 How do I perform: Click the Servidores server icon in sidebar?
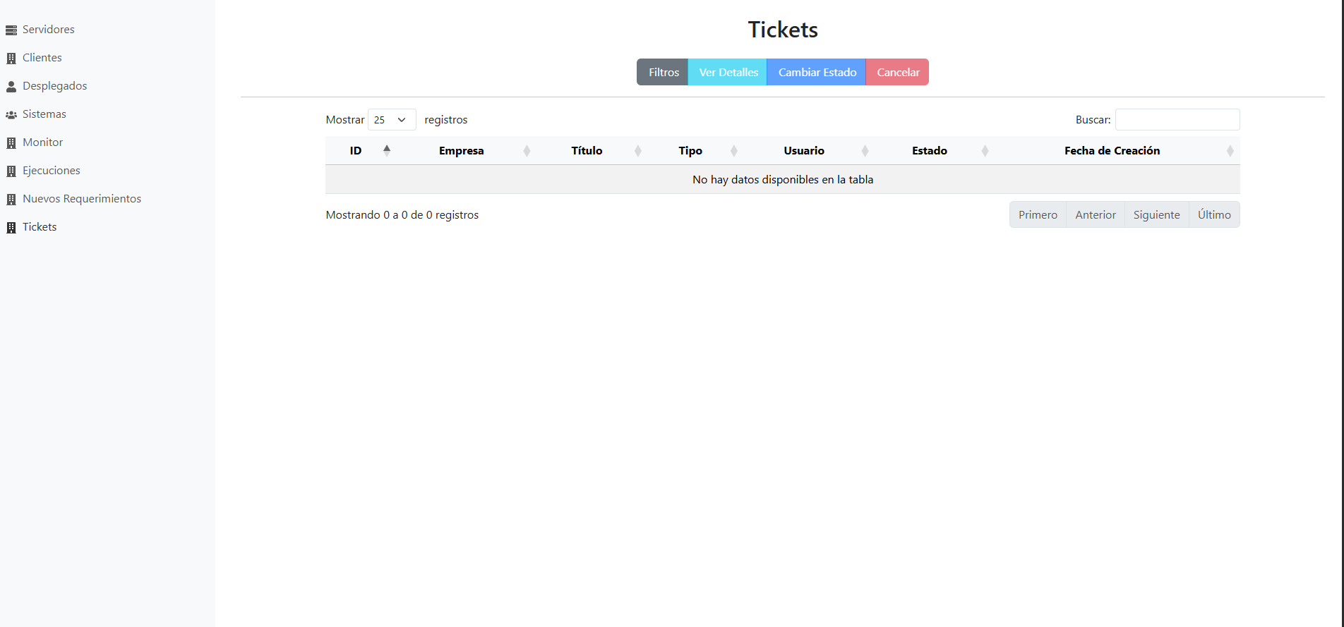pyautogui.click(x=11, y=30)
